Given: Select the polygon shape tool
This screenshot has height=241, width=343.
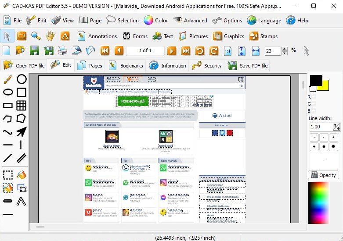Looking at the screenshot, I should click(21, 118).
